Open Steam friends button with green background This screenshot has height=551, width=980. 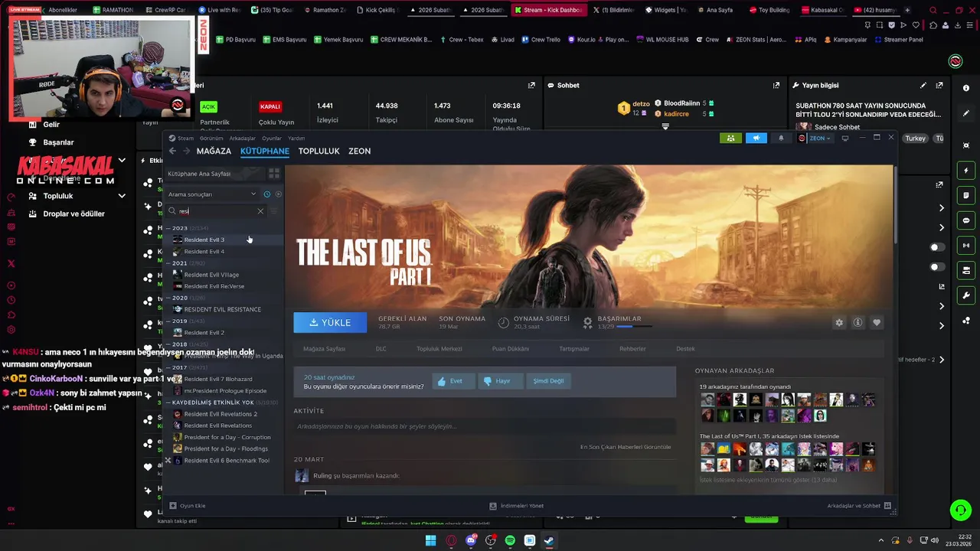tap(730, 139)
